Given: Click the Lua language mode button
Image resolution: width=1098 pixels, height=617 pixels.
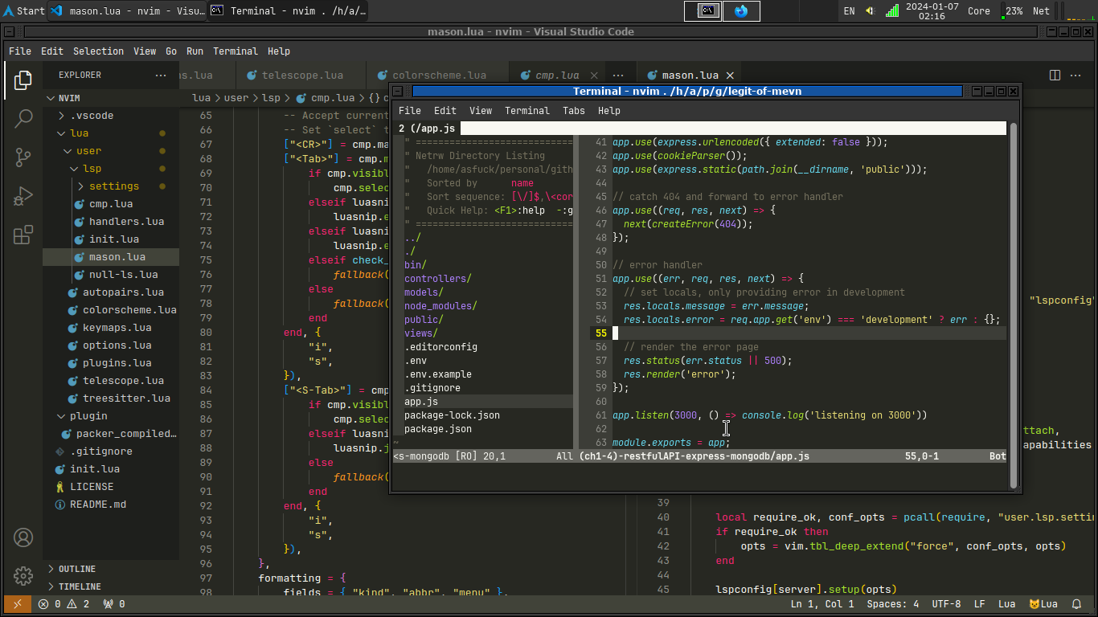Looking at the screenshot, I should [1006, 604].
